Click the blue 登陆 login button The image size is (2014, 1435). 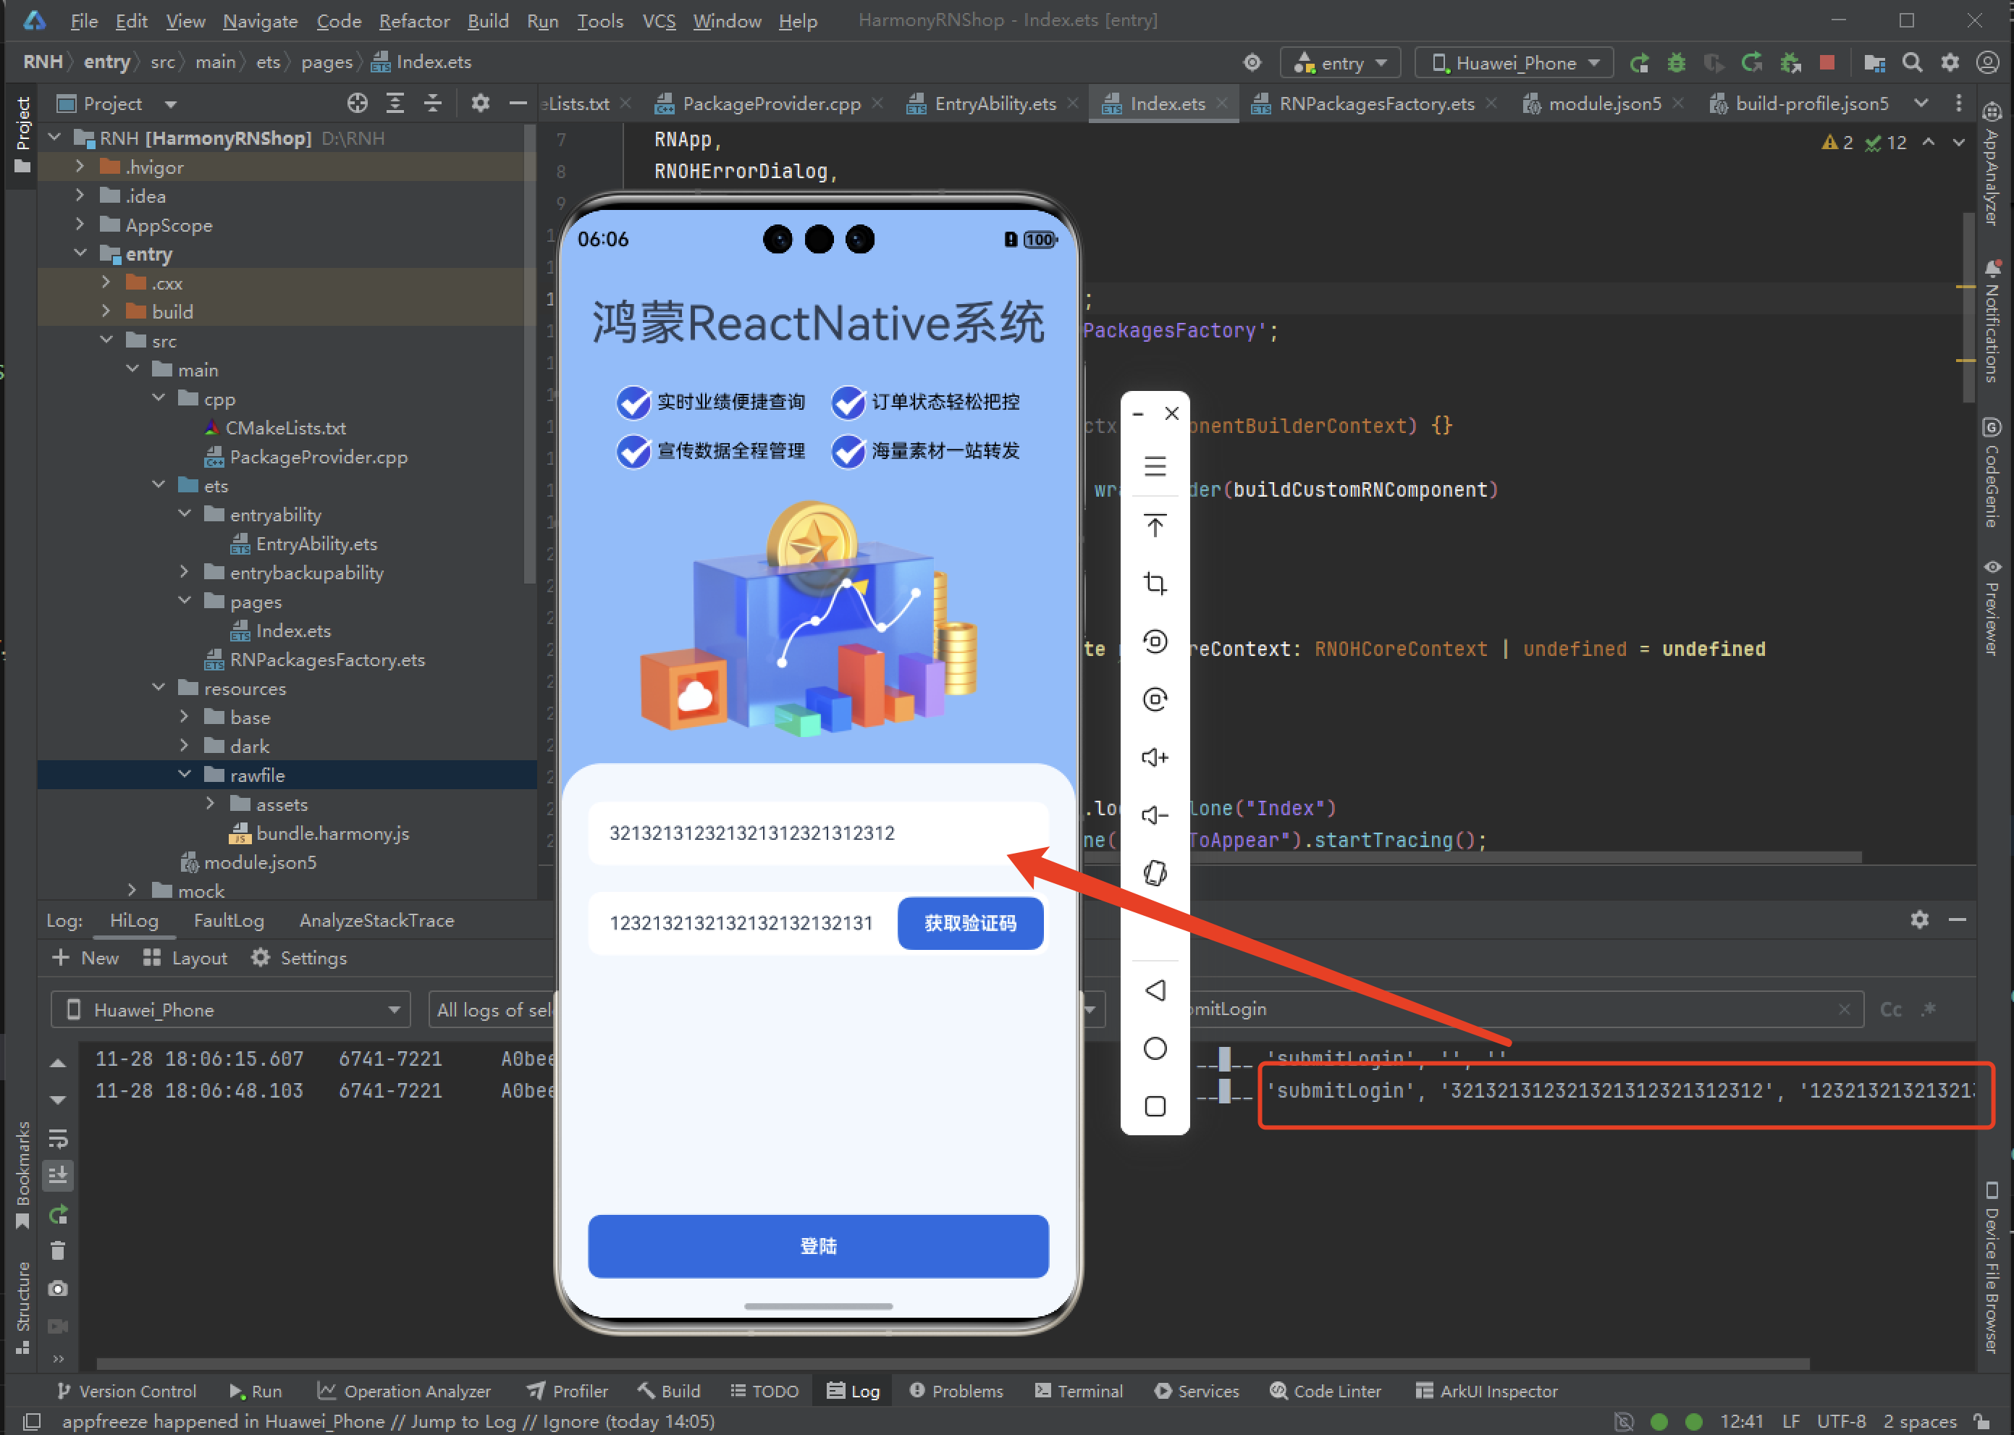[818, 1246]
